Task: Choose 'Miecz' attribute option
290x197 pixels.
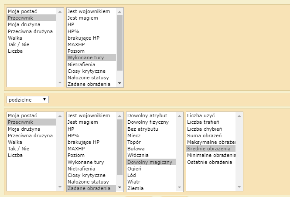Action: [x=151, y=136]
